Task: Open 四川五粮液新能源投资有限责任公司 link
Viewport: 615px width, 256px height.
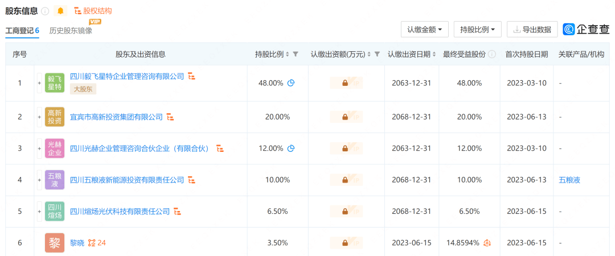Action: 126,180
